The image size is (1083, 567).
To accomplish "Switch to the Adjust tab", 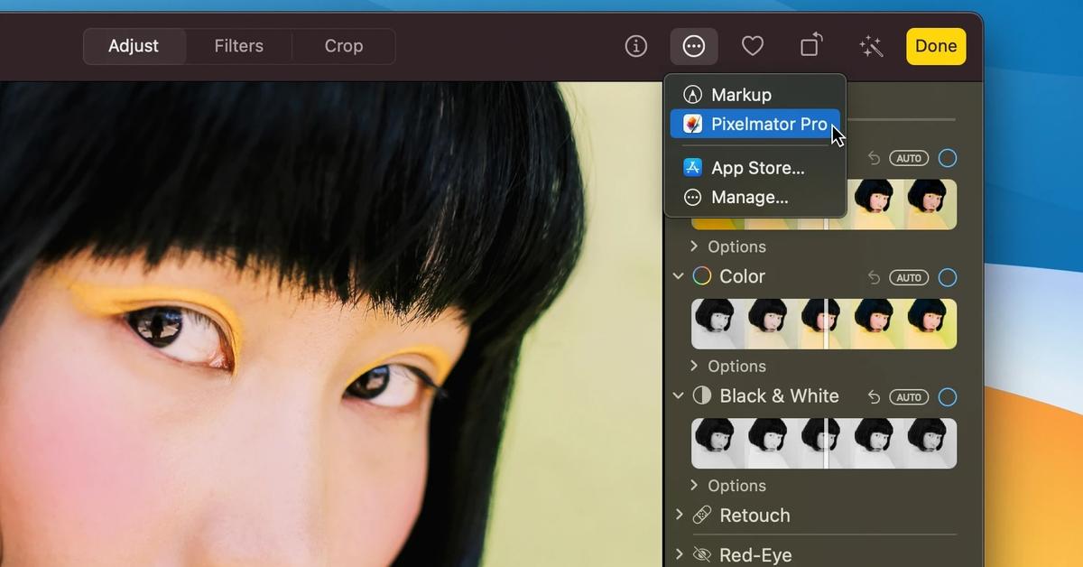I will coord(134,46).
